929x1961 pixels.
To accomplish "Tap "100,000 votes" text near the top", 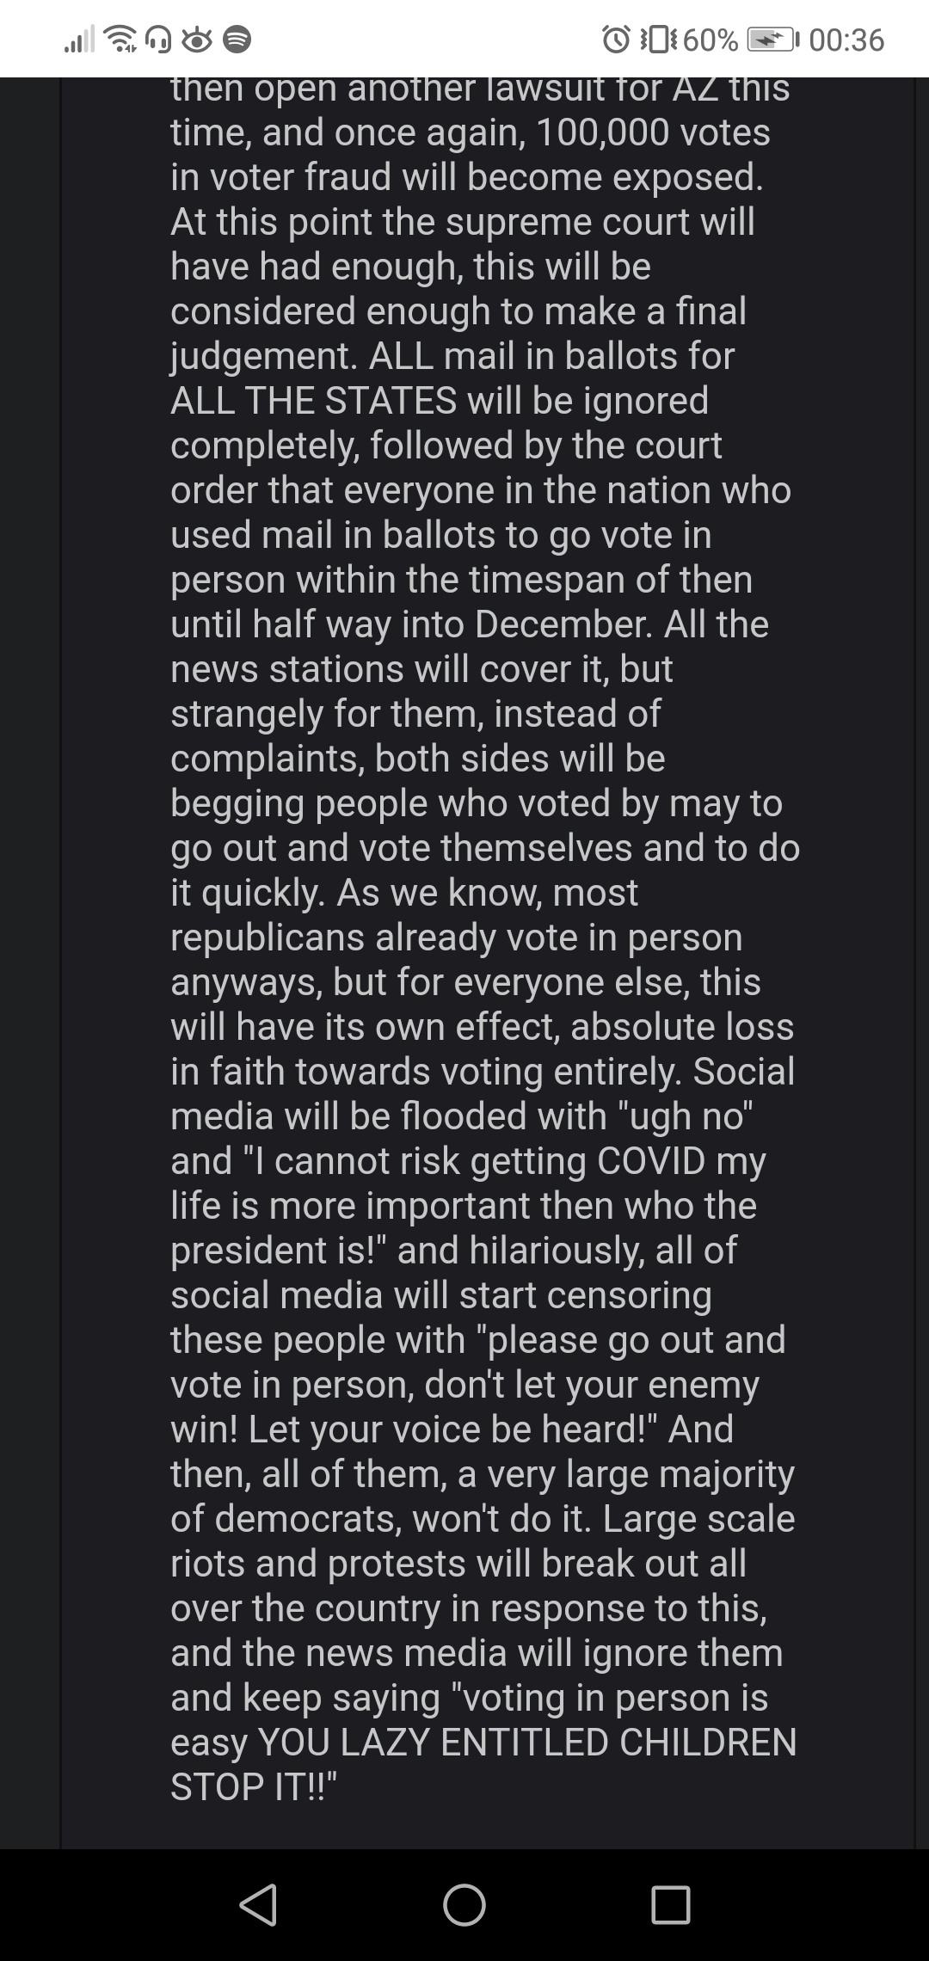I will click(x=653, y=132).
